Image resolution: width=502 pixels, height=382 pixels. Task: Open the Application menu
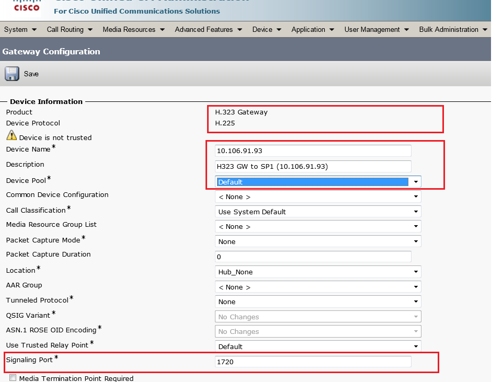[x=313, y=29]
